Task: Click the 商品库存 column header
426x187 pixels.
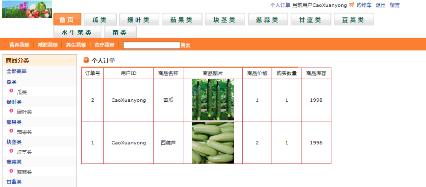Action: [316, 73]
